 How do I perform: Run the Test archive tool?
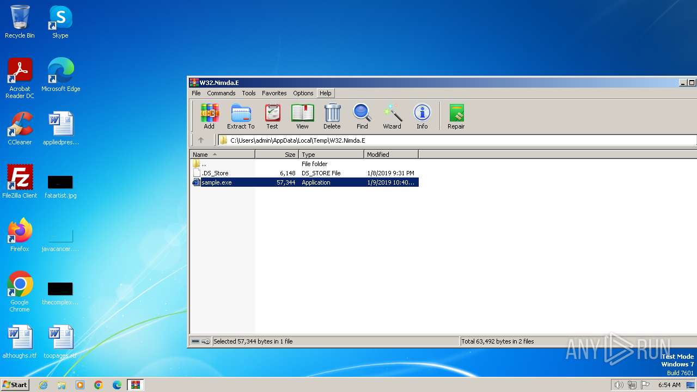(272, 117)
